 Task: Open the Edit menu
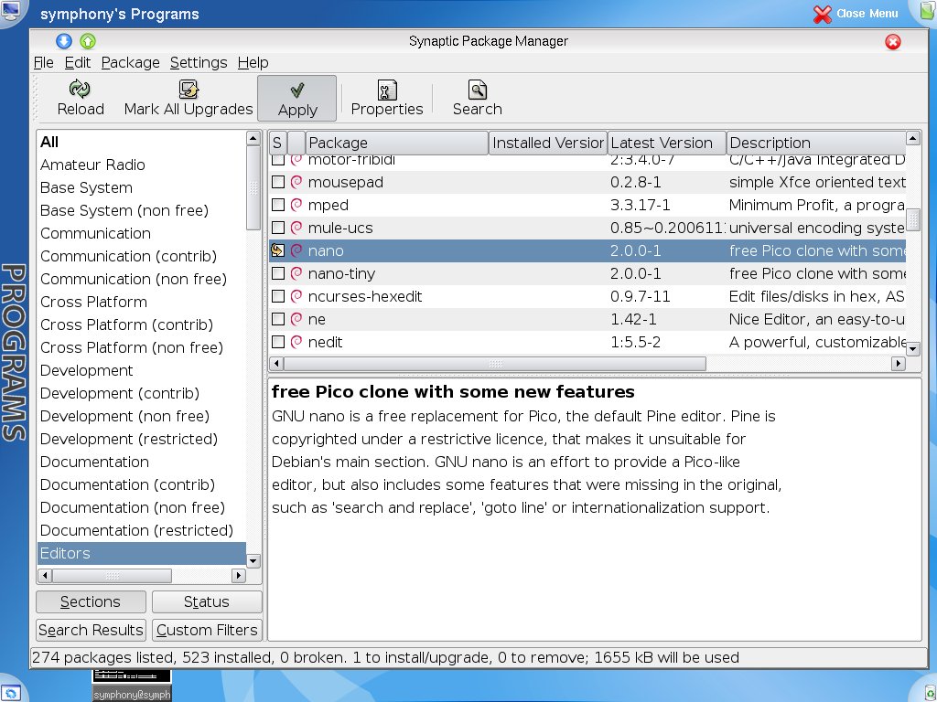pyautogui.click(x=78, y=63)
